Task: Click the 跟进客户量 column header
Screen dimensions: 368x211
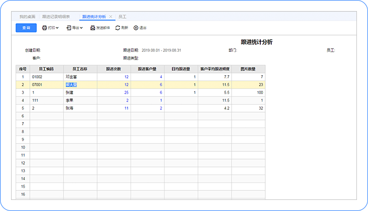Action: pyautogui.click(x=147, y=69)
